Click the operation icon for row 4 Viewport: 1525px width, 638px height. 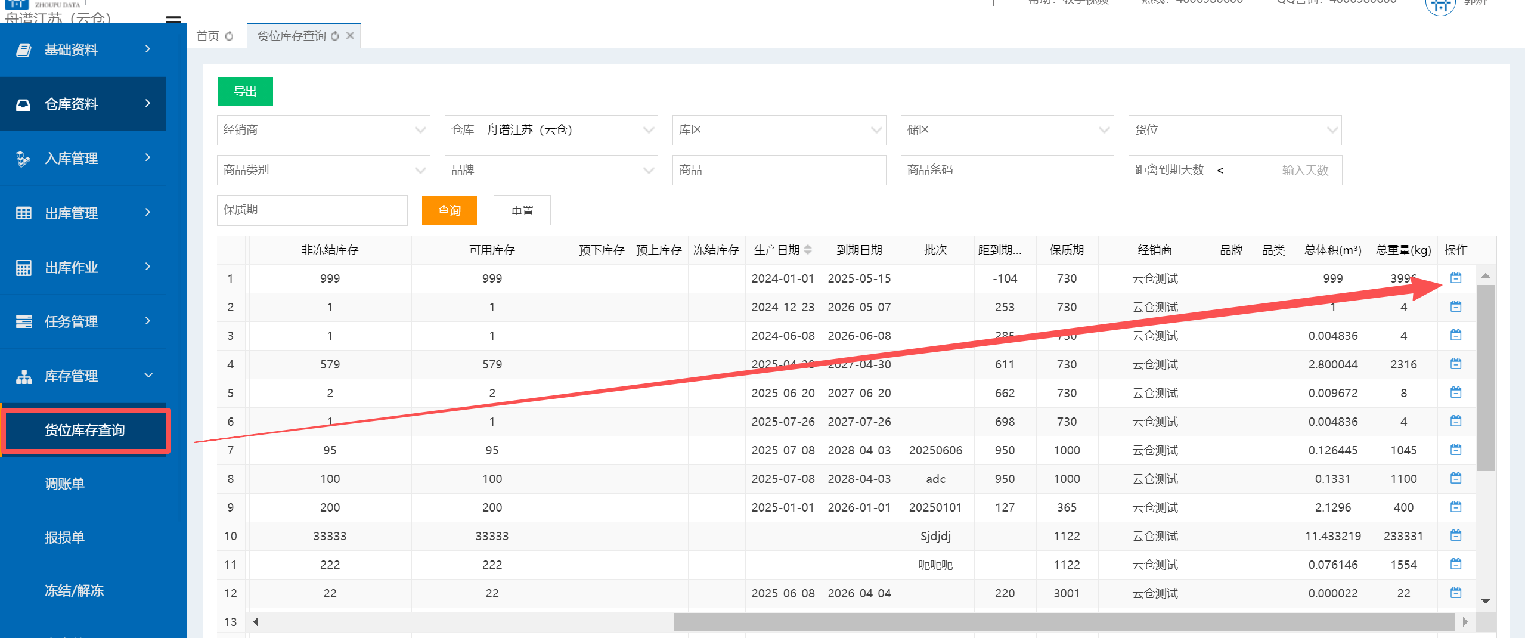point(1455,364)
